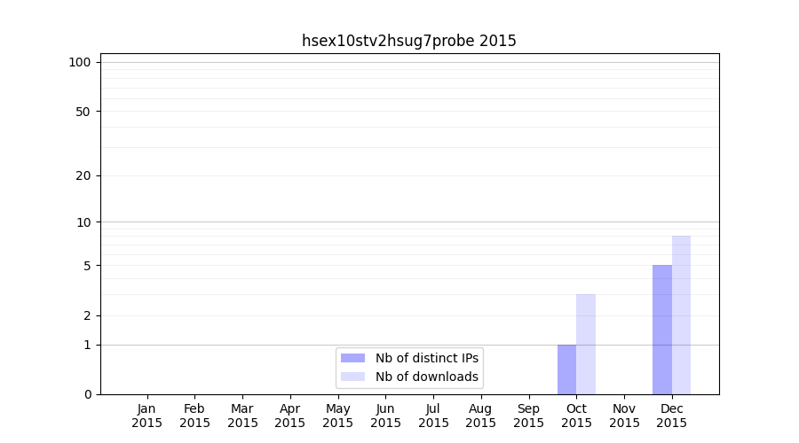Click the Jun 2015 x-axis label
799x443 pixels.
click(x=385, y=416)
